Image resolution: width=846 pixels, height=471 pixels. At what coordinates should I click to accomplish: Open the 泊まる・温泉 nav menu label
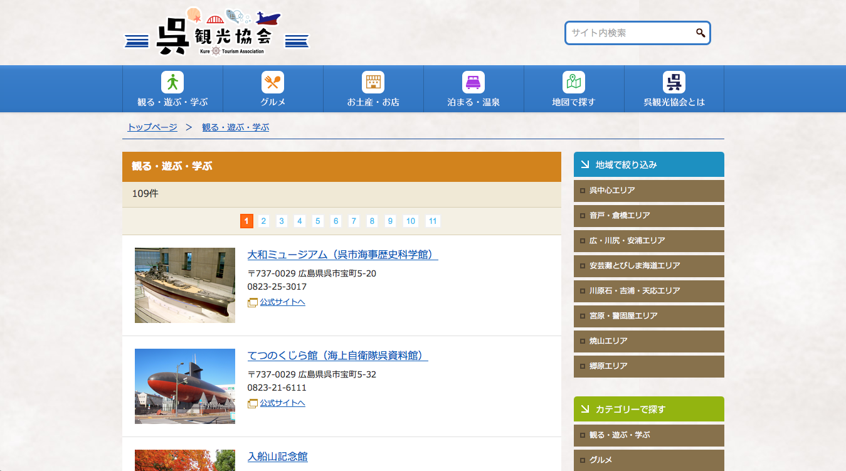pyautogui.click(x=473, y=102)
